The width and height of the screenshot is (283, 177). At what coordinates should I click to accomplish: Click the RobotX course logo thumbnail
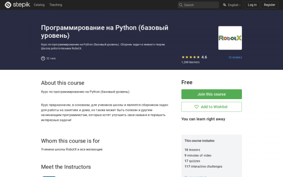[x=230, y=38]
